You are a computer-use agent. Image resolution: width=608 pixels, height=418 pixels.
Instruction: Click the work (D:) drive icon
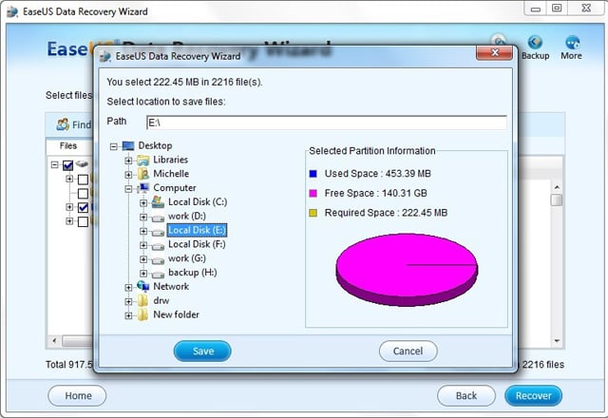(x=158, y=218)
